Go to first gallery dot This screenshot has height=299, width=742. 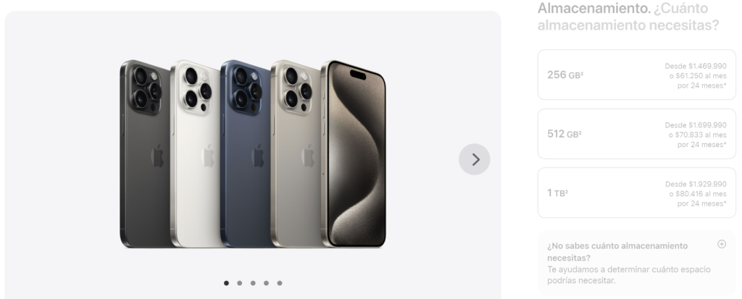coord(226,283)
